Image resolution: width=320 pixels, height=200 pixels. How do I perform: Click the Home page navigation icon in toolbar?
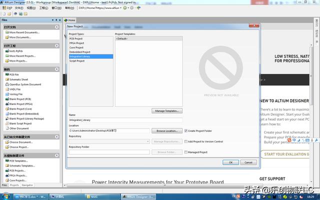[139, 8]
